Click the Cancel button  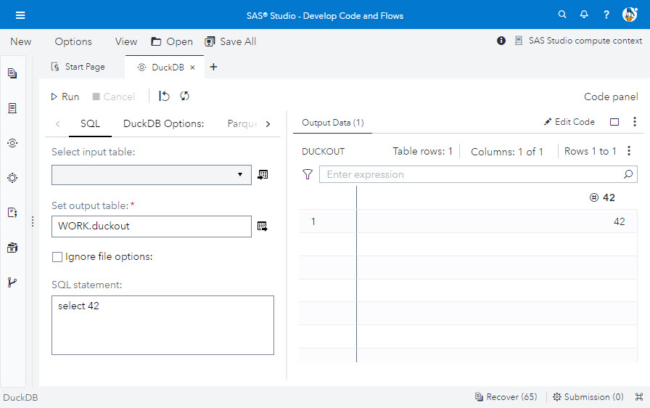pyautogui.click(x=114, y=97)
